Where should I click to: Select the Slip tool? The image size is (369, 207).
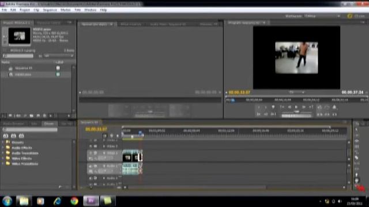(x=356, y=163)
